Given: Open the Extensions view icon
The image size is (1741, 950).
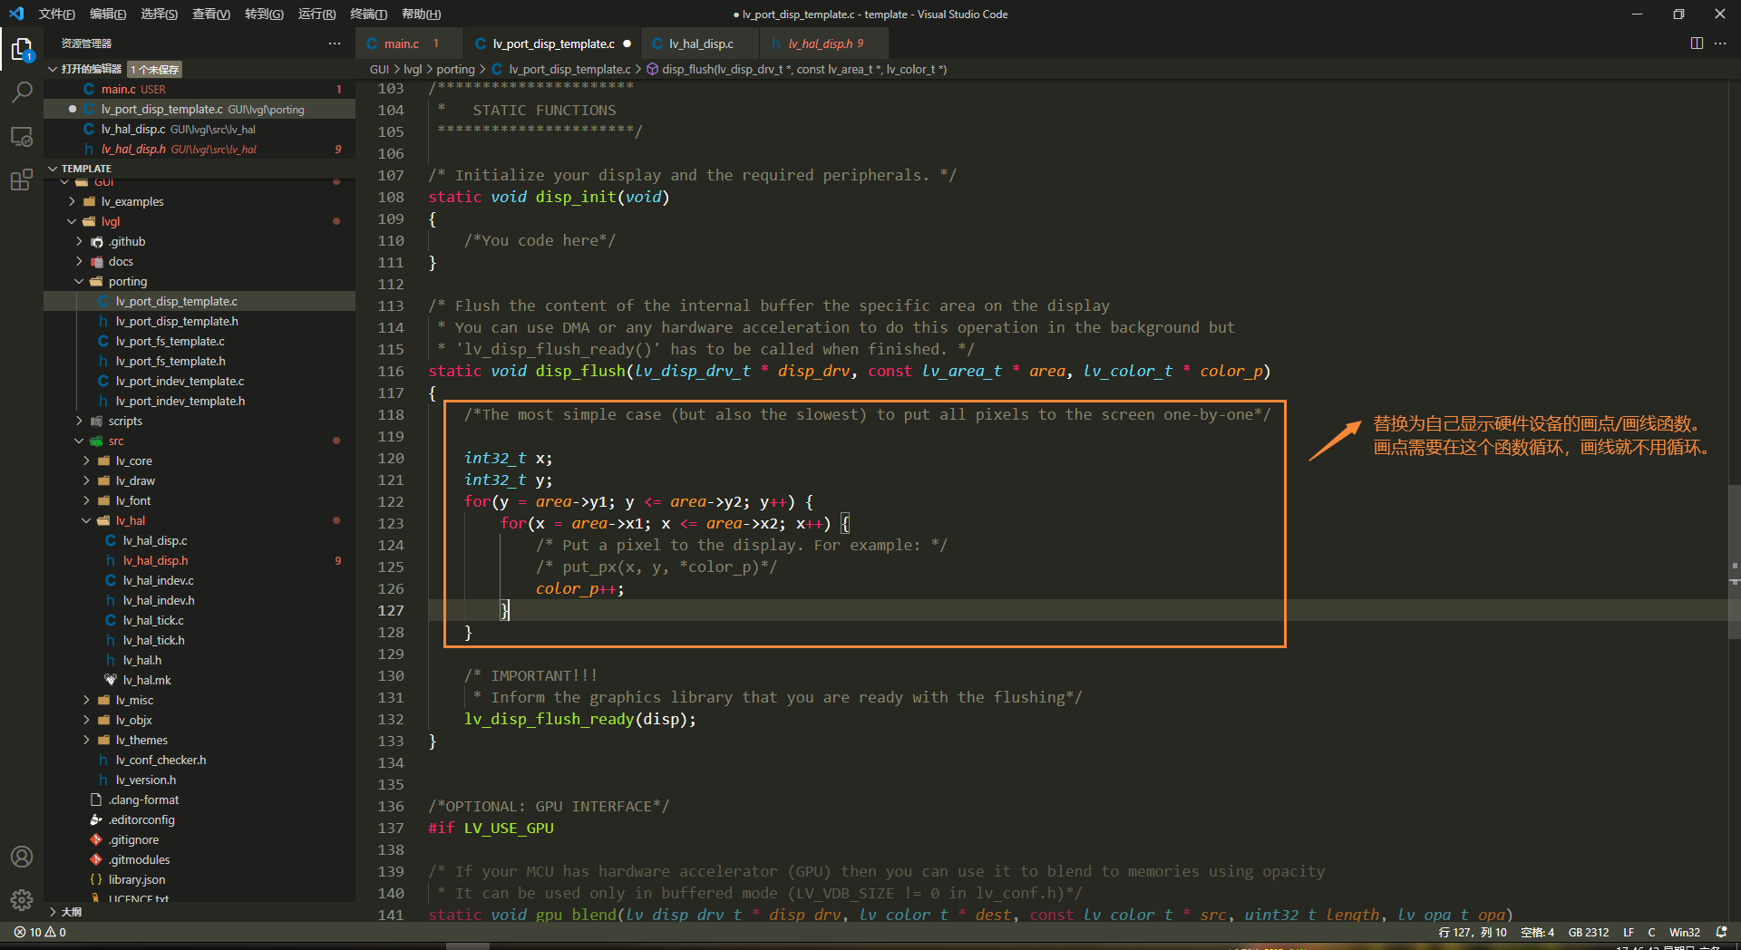Looking at the screenshot, I should [x=22, y=179].
